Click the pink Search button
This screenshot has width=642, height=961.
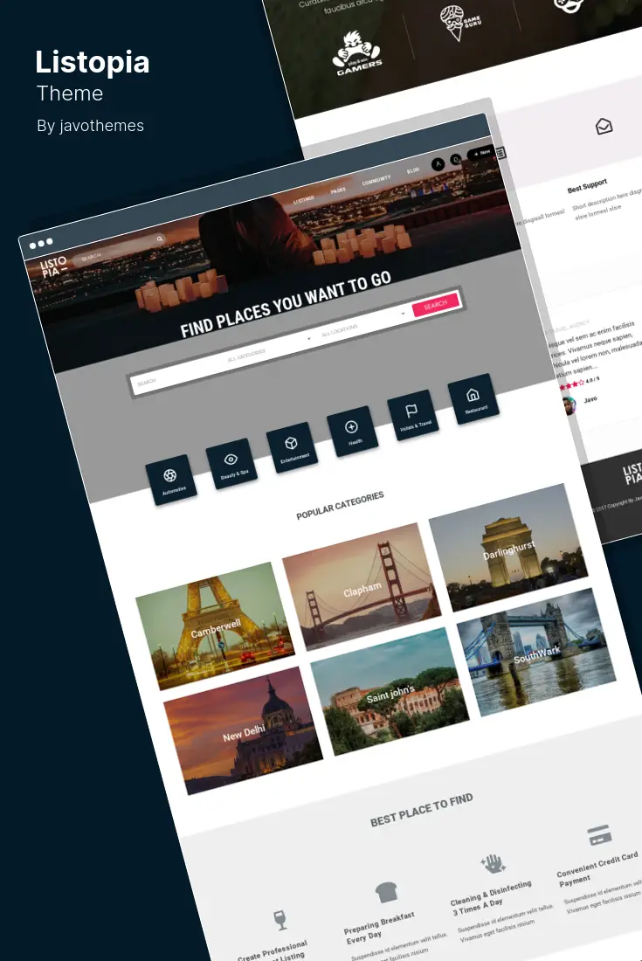click(435, 305)
